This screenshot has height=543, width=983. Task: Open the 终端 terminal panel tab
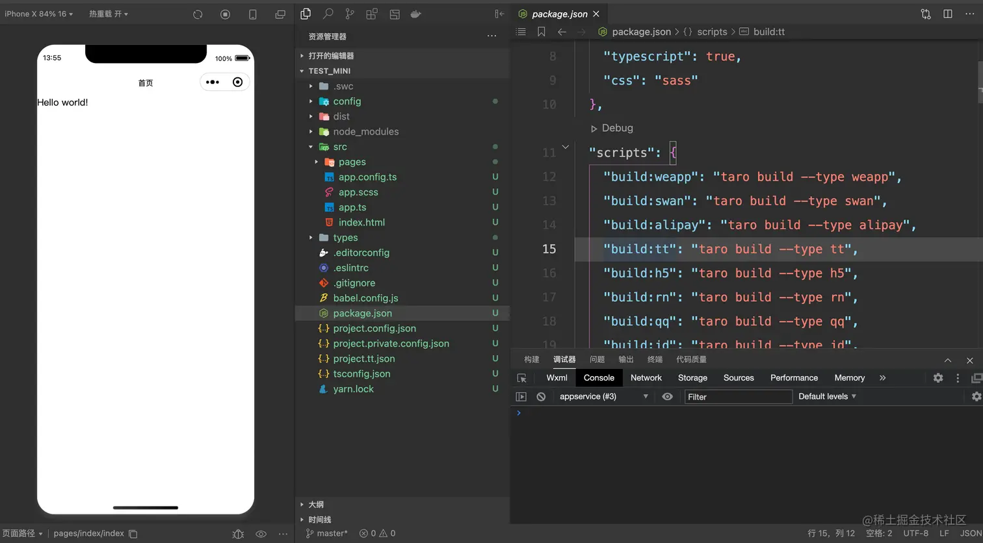point(655,359)
